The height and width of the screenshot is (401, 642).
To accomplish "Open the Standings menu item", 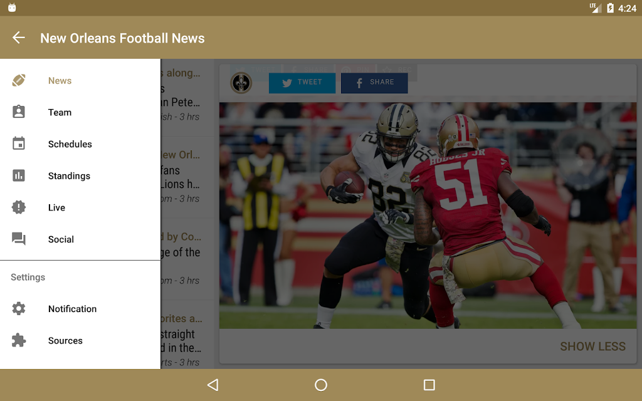I will pyautogui.click(x=80, y=175).
